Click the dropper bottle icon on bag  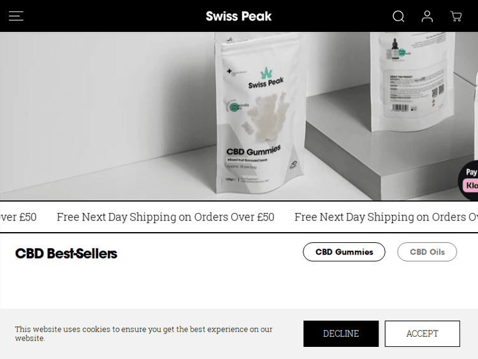tap(395, 49)
